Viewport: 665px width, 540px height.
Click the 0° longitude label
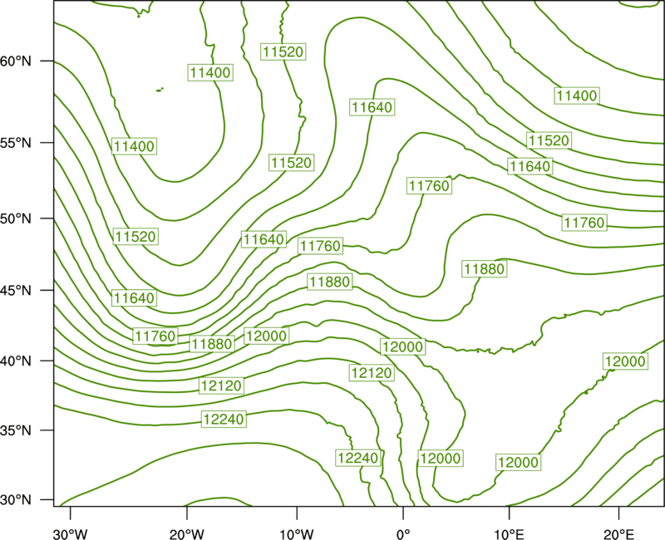(403, 534)
